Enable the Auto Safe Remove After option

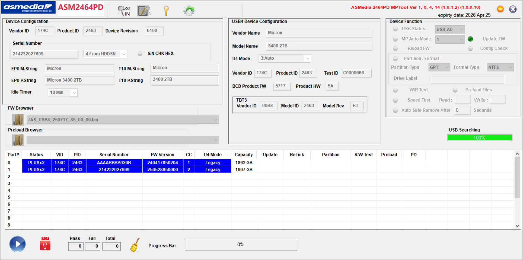click(395, 110)
